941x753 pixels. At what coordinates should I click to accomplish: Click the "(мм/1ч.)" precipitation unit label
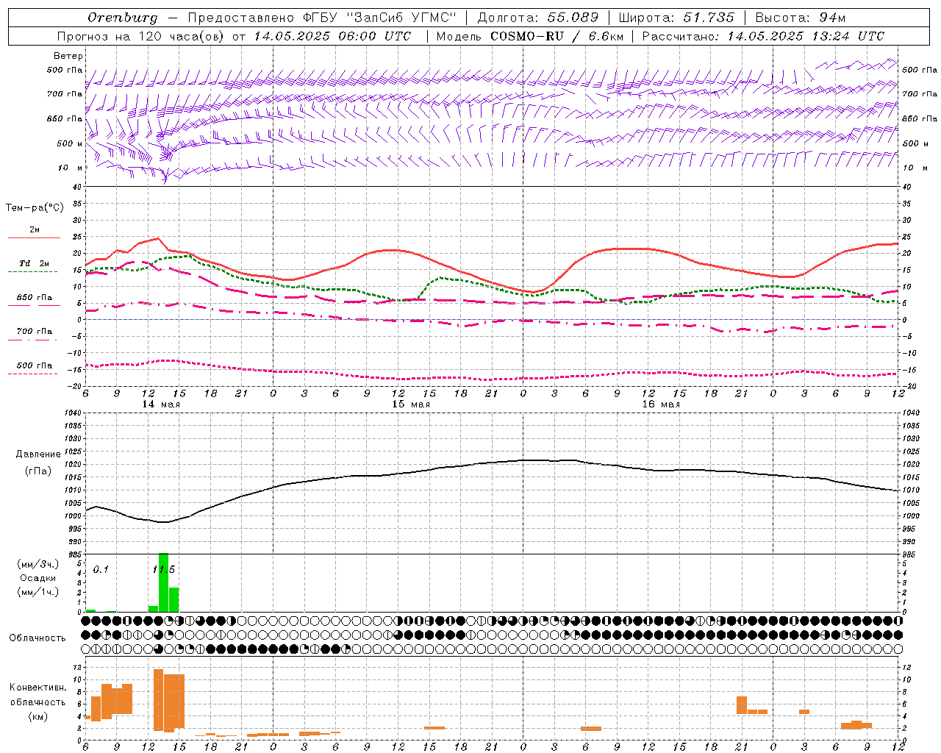point(37,592)
